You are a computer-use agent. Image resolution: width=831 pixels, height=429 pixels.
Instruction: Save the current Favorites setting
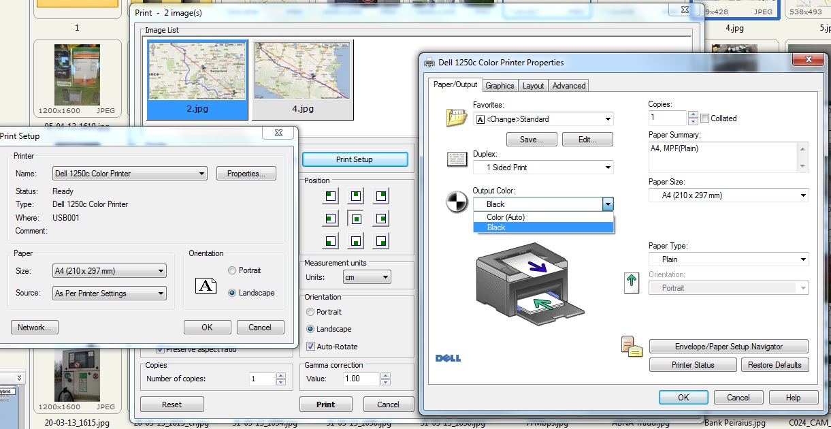pyautogui.click(x=531, y=140)
